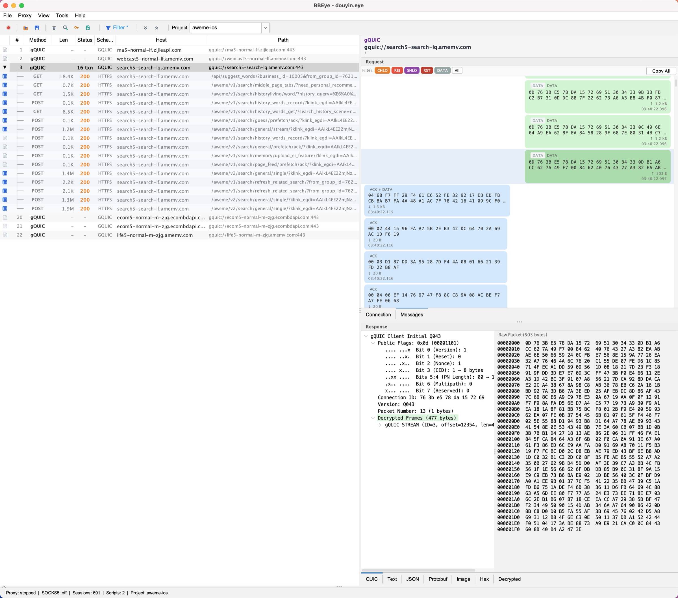Expand the gQUIC STREAM frame details

(x=380, y=425)
